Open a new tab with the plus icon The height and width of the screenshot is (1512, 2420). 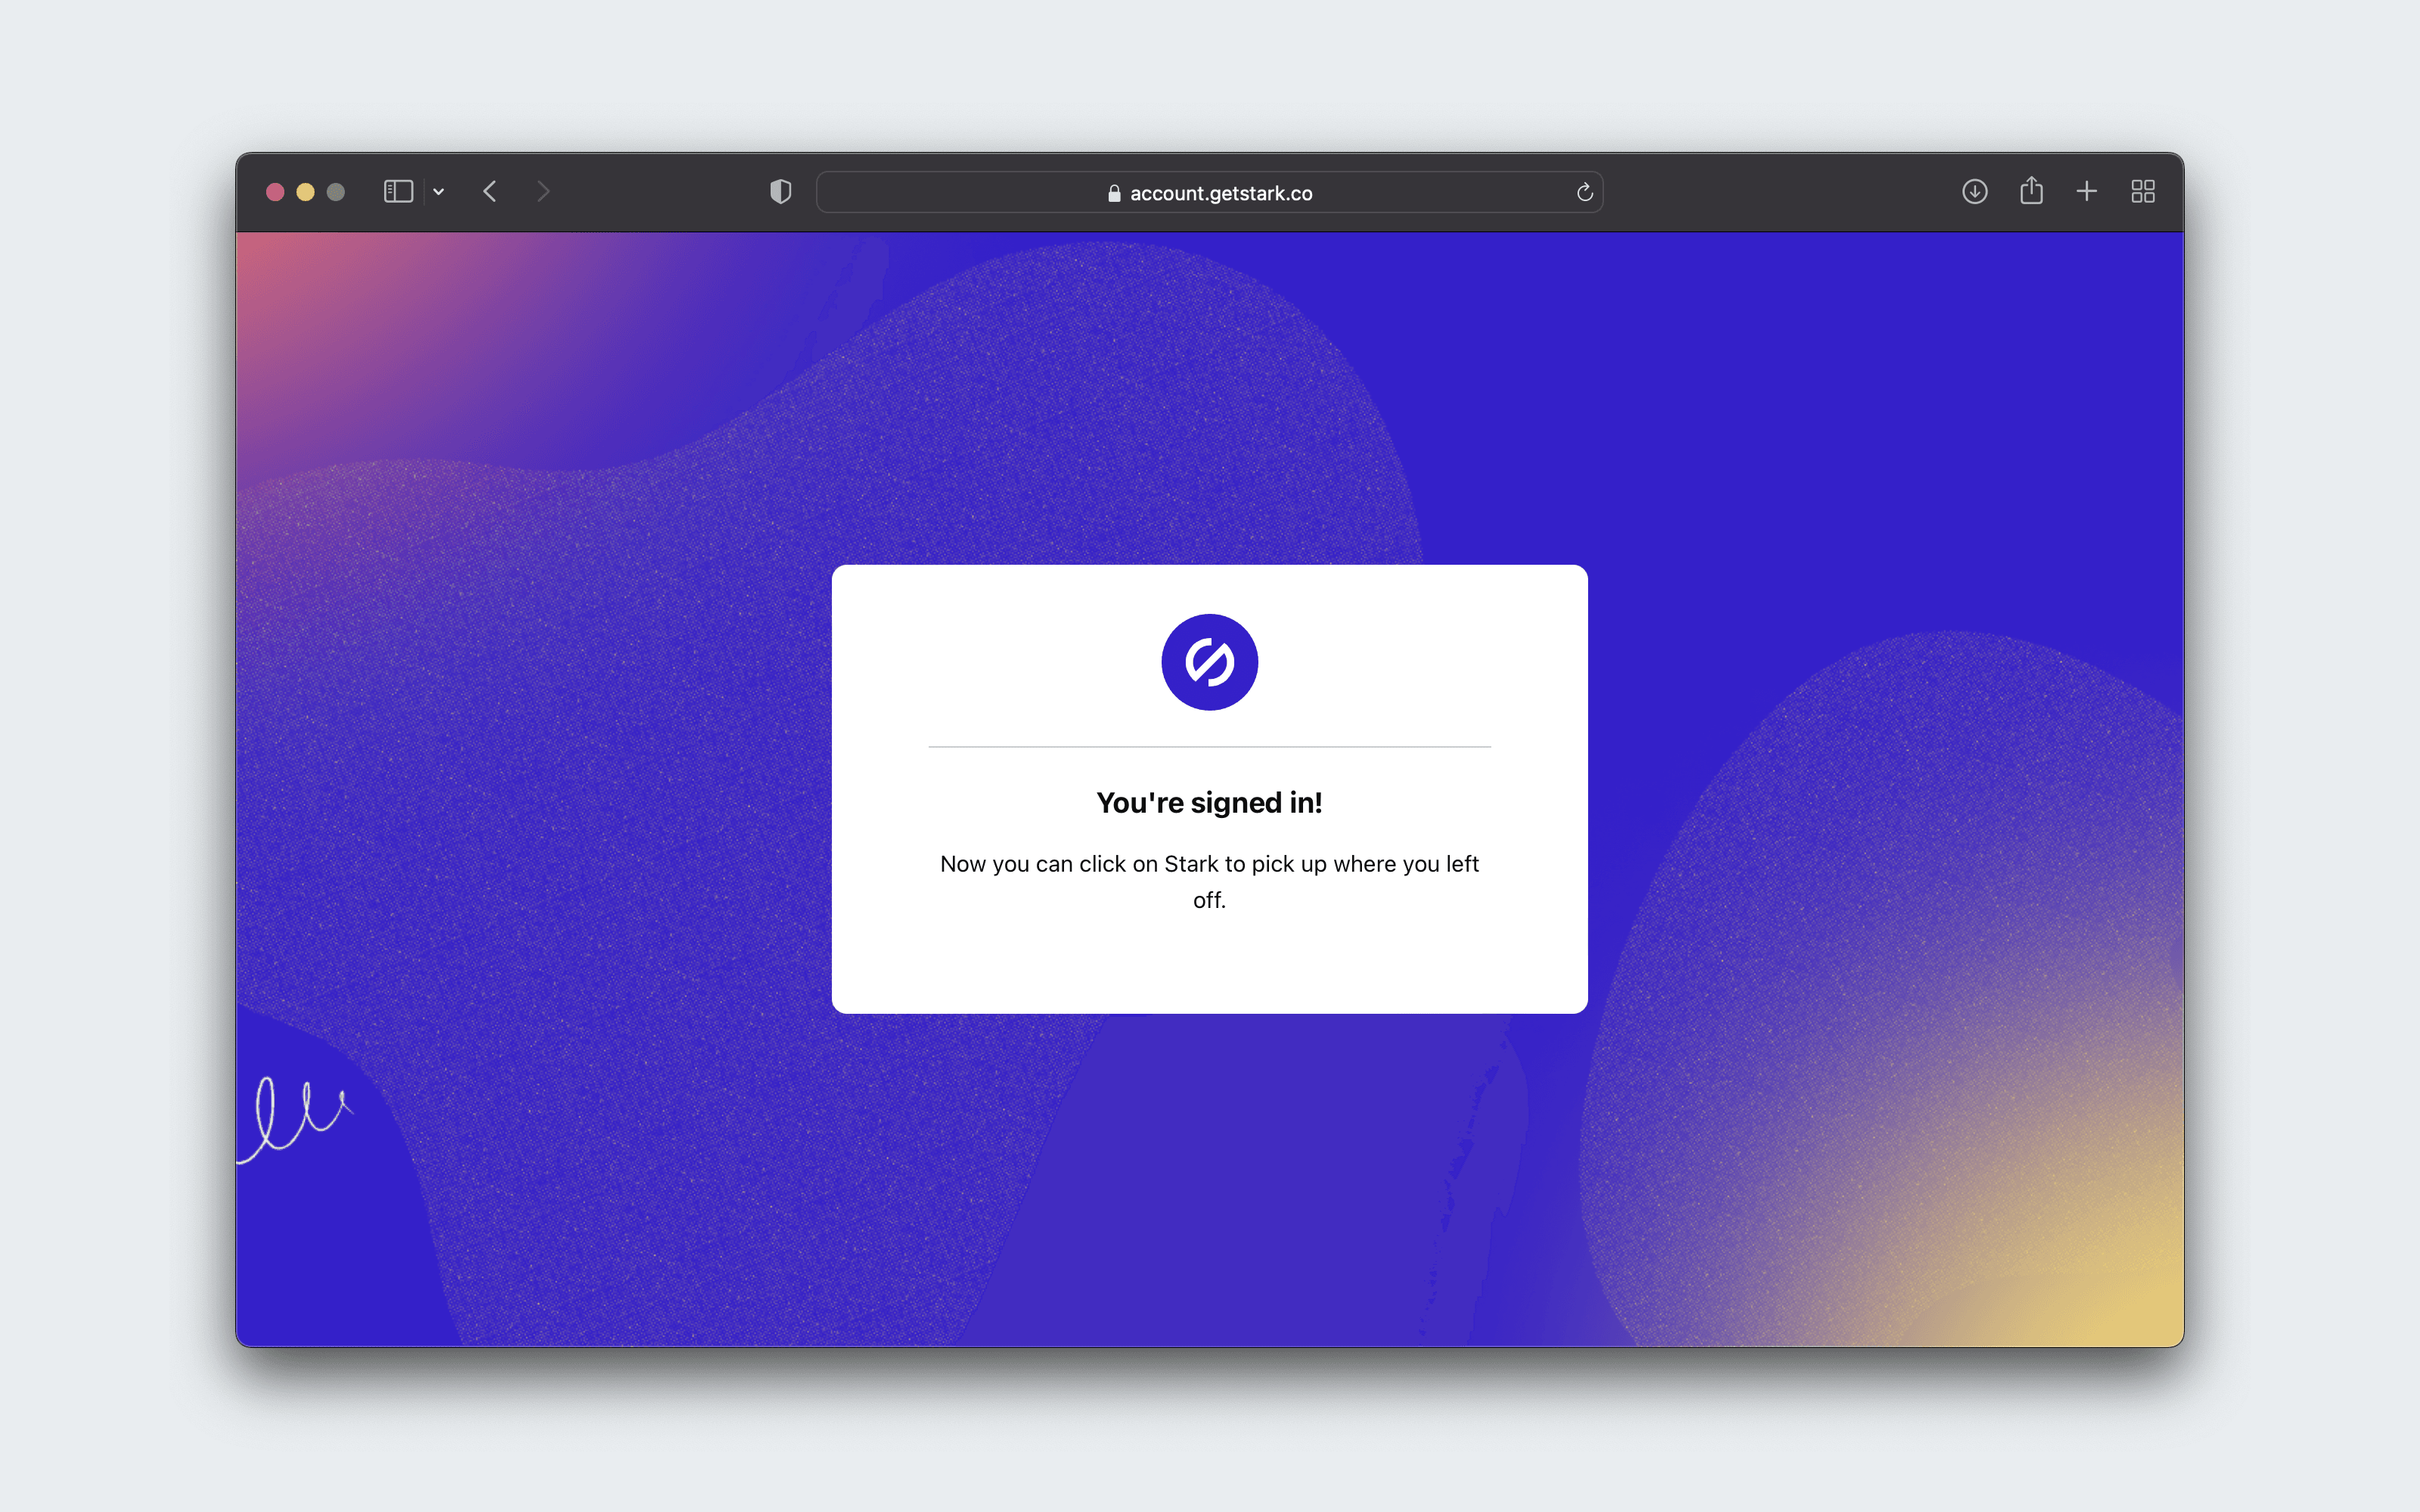click(2087, 192)
